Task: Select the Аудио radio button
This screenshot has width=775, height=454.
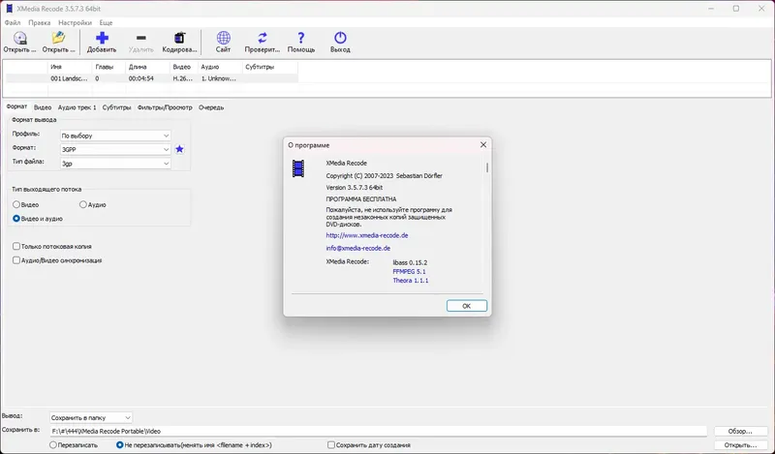Action: (83, 204)
